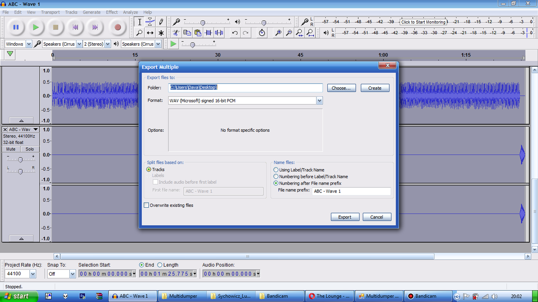Screen dimensions: 538x302
Task: Click the Zoom In magnifier icon
Action: [x=278, y=33]
